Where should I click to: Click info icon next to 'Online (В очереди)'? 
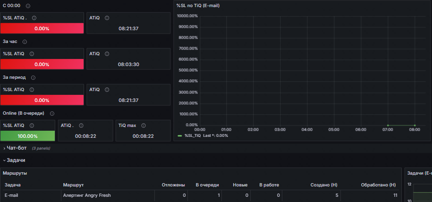[x=52, y=113]
